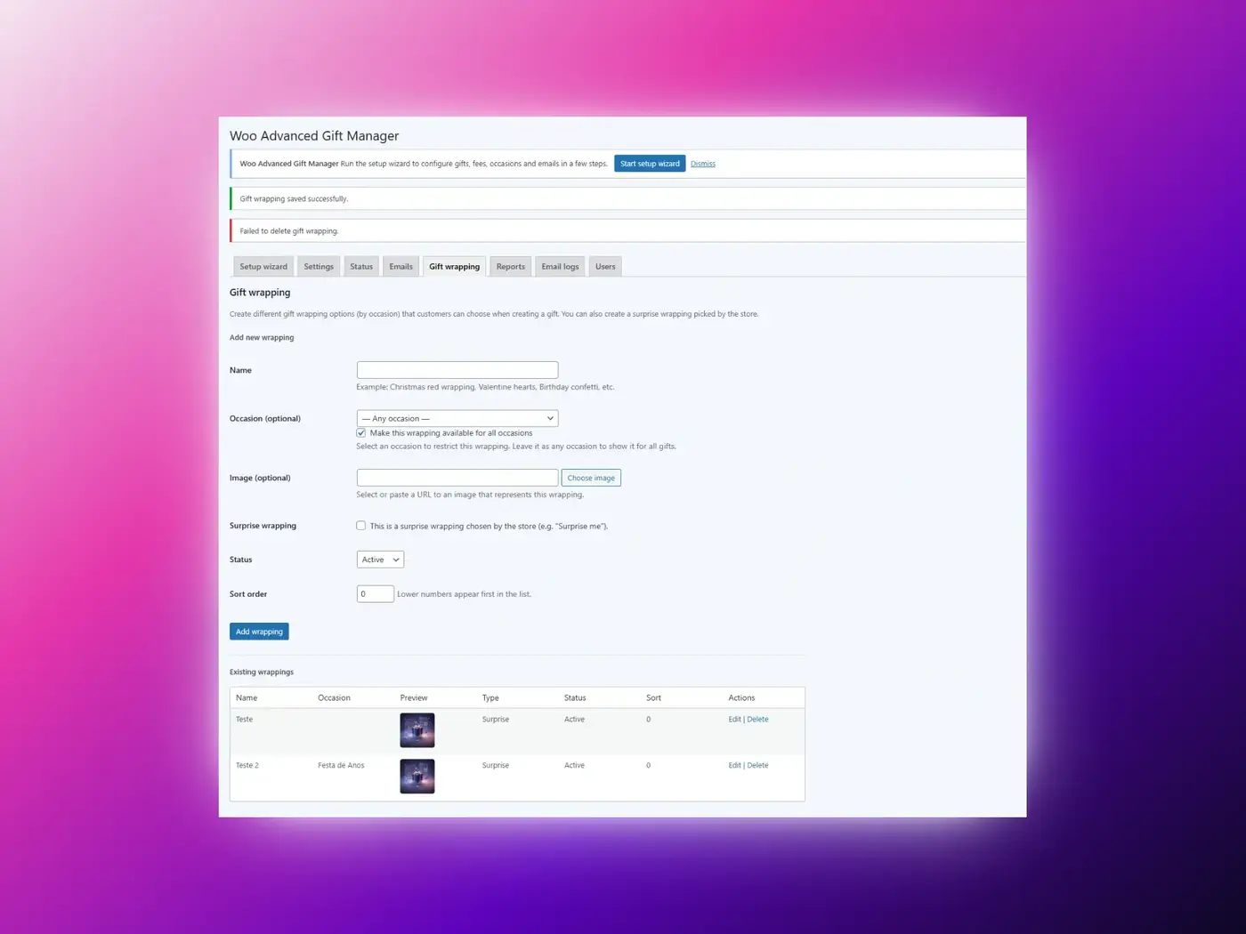The width and height of the screenshot is (1246, 934).
Task: Expand the Any occasion dropdown
Action: coord(457,418)
